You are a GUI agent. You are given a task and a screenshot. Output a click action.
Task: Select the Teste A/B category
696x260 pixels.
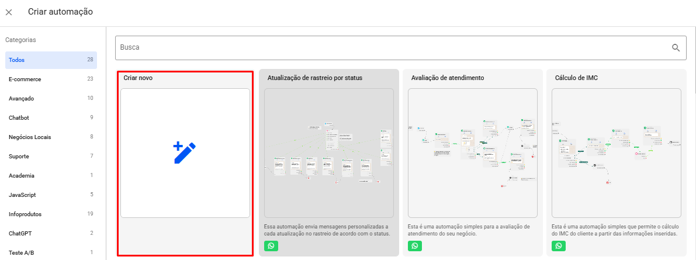coord(51,252)
